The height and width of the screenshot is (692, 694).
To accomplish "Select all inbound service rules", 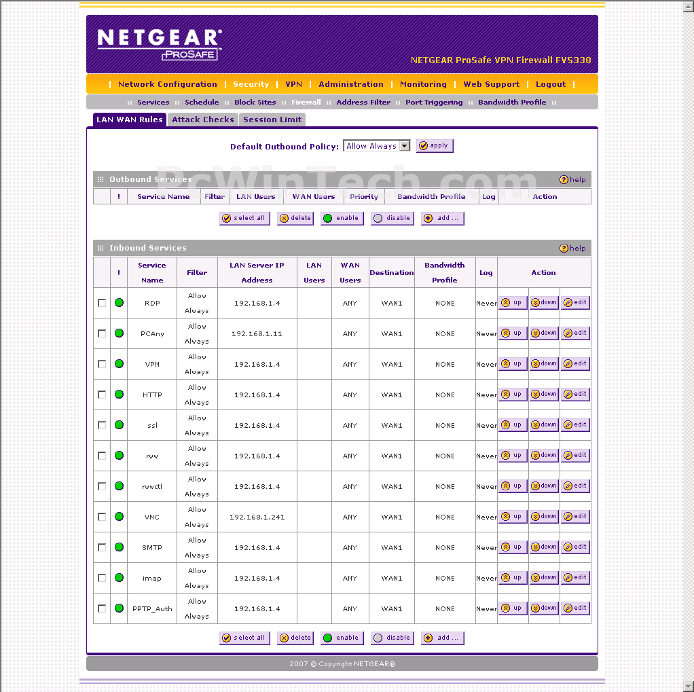I will point(244,638).
